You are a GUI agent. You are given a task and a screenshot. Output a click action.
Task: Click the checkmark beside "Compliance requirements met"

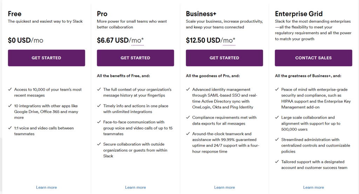pos(188,118)
